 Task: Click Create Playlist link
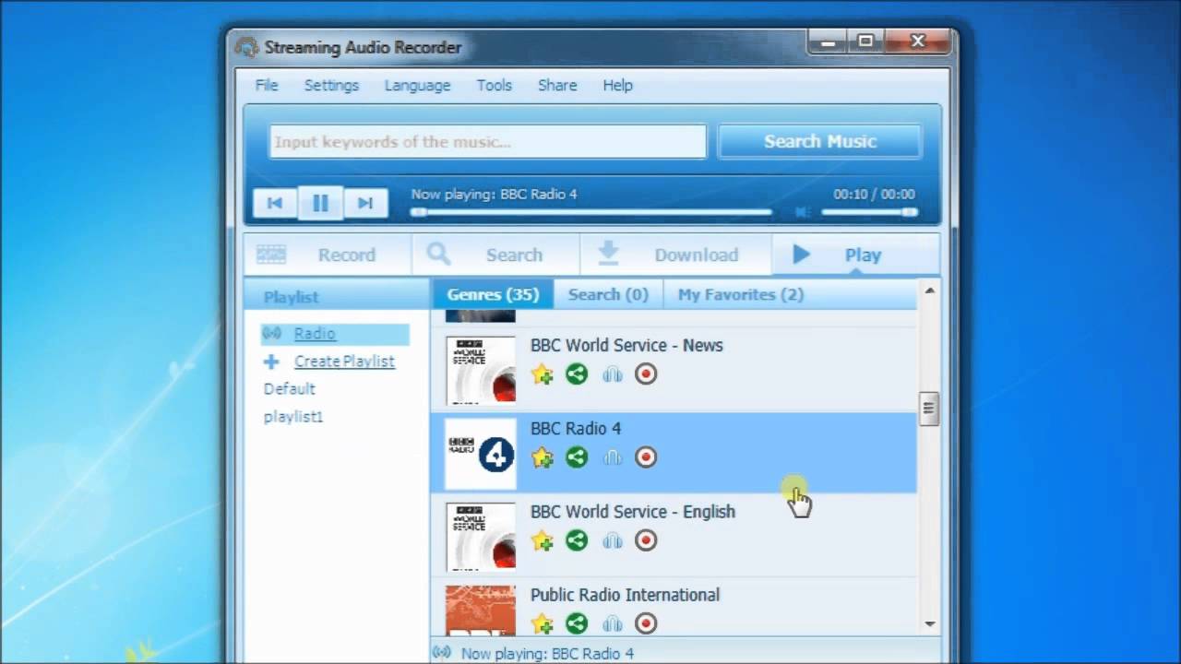tap(344, 362)
